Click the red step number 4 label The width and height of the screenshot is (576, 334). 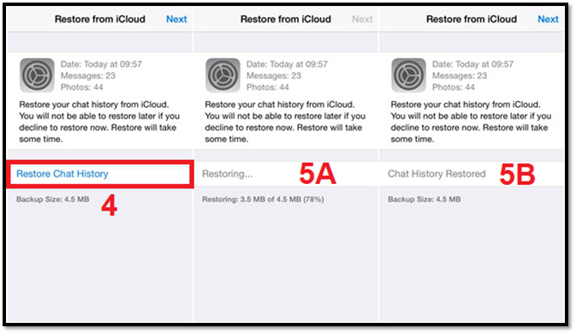(109, 206)
